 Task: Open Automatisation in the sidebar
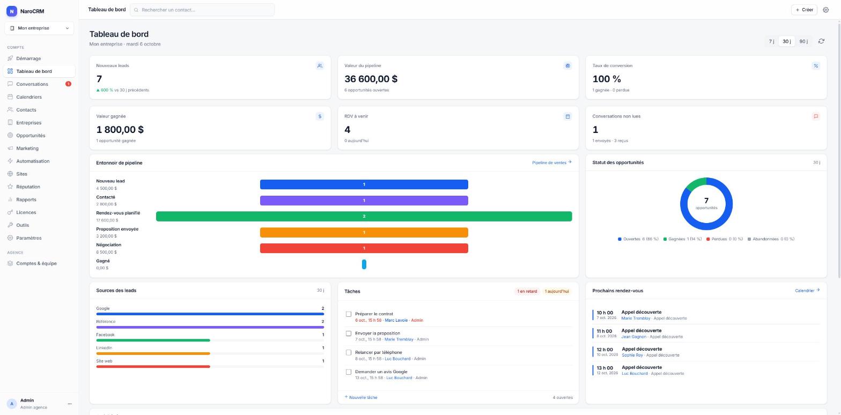click(39, 161)
